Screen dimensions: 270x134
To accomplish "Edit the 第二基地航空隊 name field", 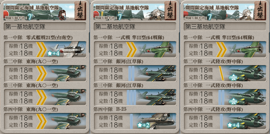I will [135, 27].
